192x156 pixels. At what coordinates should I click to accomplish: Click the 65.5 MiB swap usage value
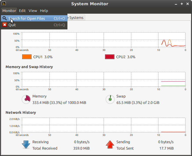[x=138, y=103]
